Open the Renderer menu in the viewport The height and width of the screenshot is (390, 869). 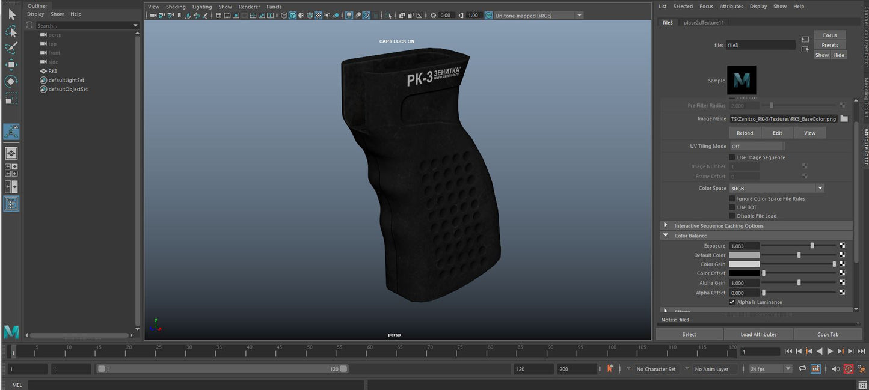[x=249, y=7]
